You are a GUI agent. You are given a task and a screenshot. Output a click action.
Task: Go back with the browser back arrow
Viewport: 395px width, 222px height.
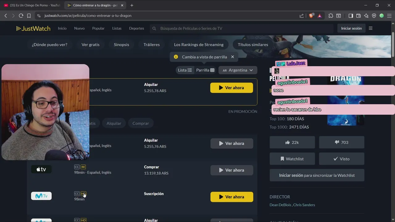tap(6, 16)
